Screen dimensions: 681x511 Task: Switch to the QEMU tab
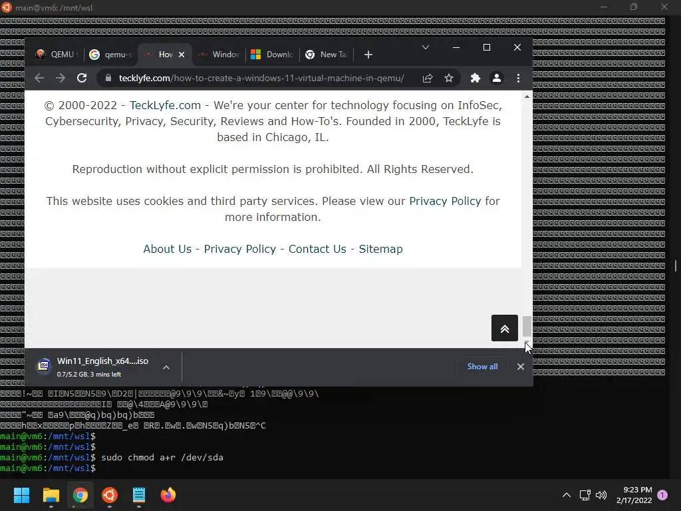57,55
